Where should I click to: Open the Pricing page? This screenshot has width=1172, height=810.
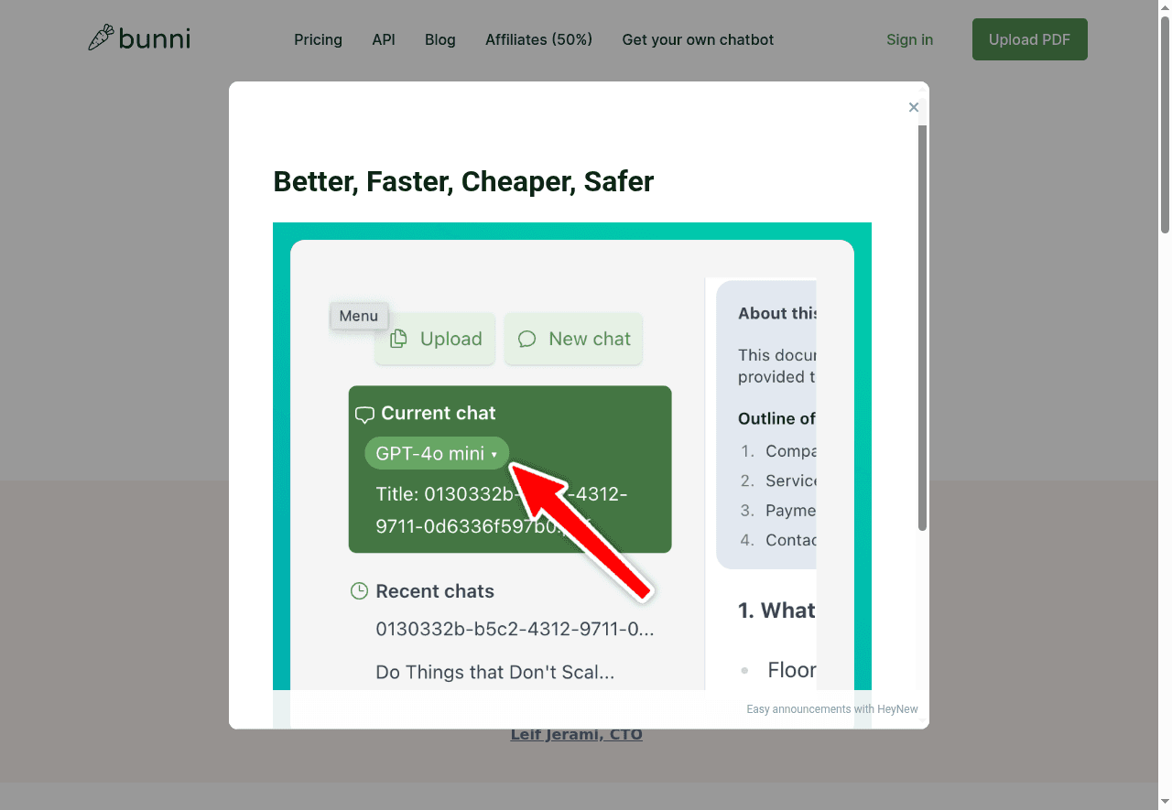pyautogui.click(x=318, y=40)
